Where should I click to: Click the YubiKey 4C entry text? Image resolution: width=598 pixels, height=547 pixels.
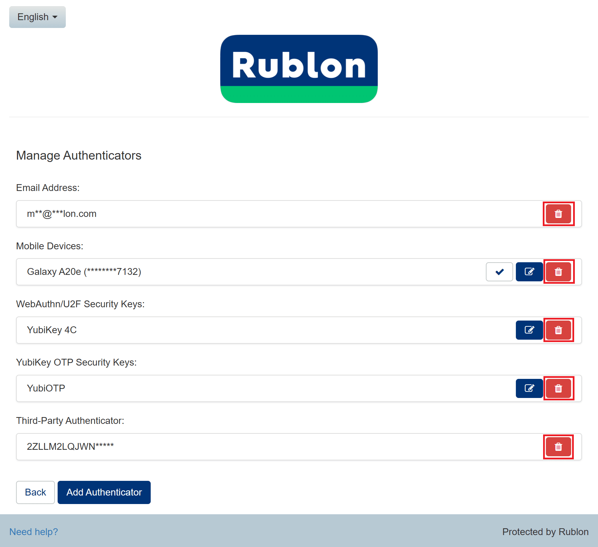point(52,330)
